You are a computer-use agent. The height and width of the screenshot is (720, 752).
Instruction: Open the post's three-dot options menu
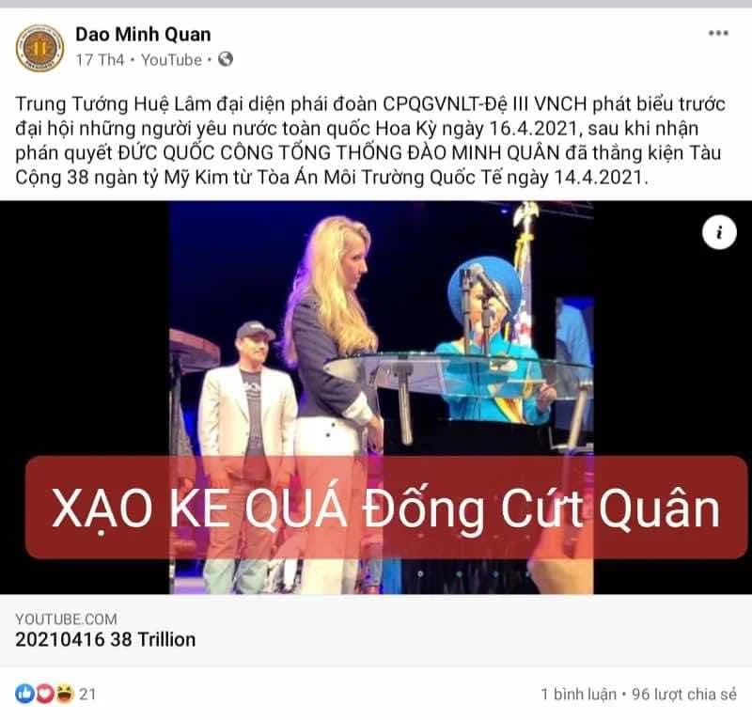(x=718, y=33)
